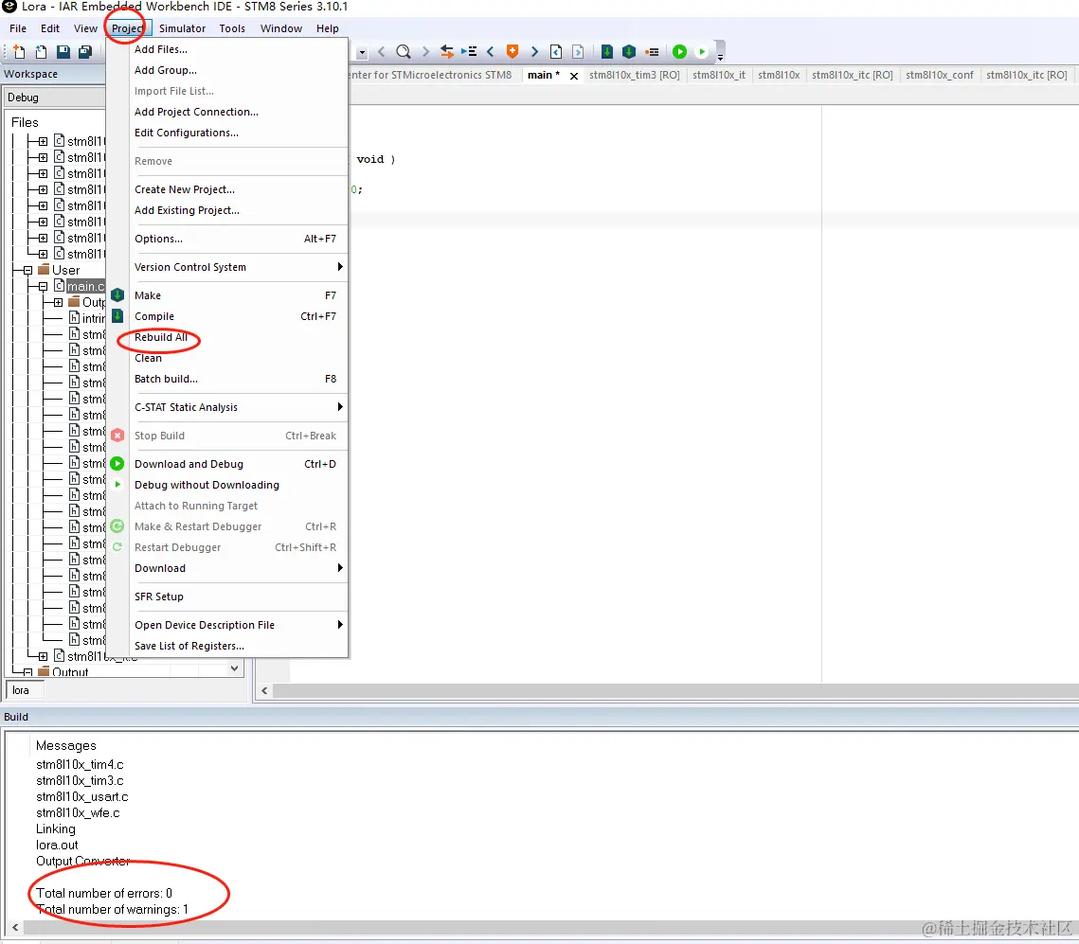Choose Rebuild All from the Project menu
Screen dimensions: 1079x944
[x=239, y=337]
